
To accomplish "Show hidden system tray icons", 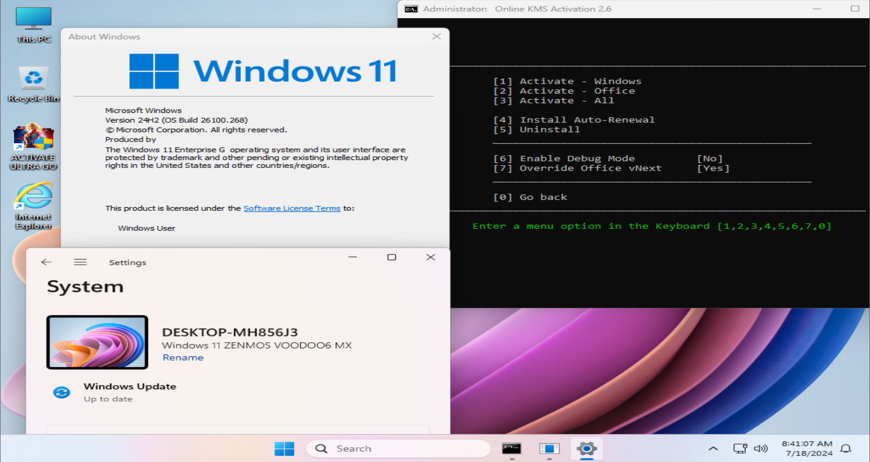I will (x=713, y=449).
